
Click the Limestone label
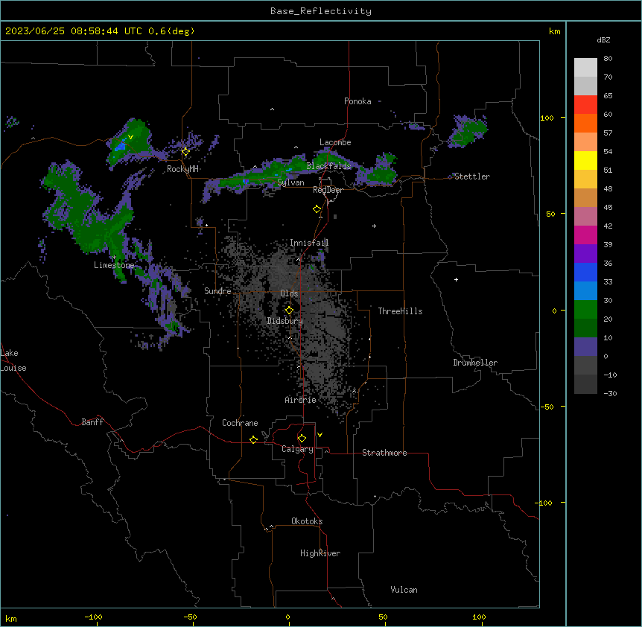pyautogui.click(x=114, y=265)
